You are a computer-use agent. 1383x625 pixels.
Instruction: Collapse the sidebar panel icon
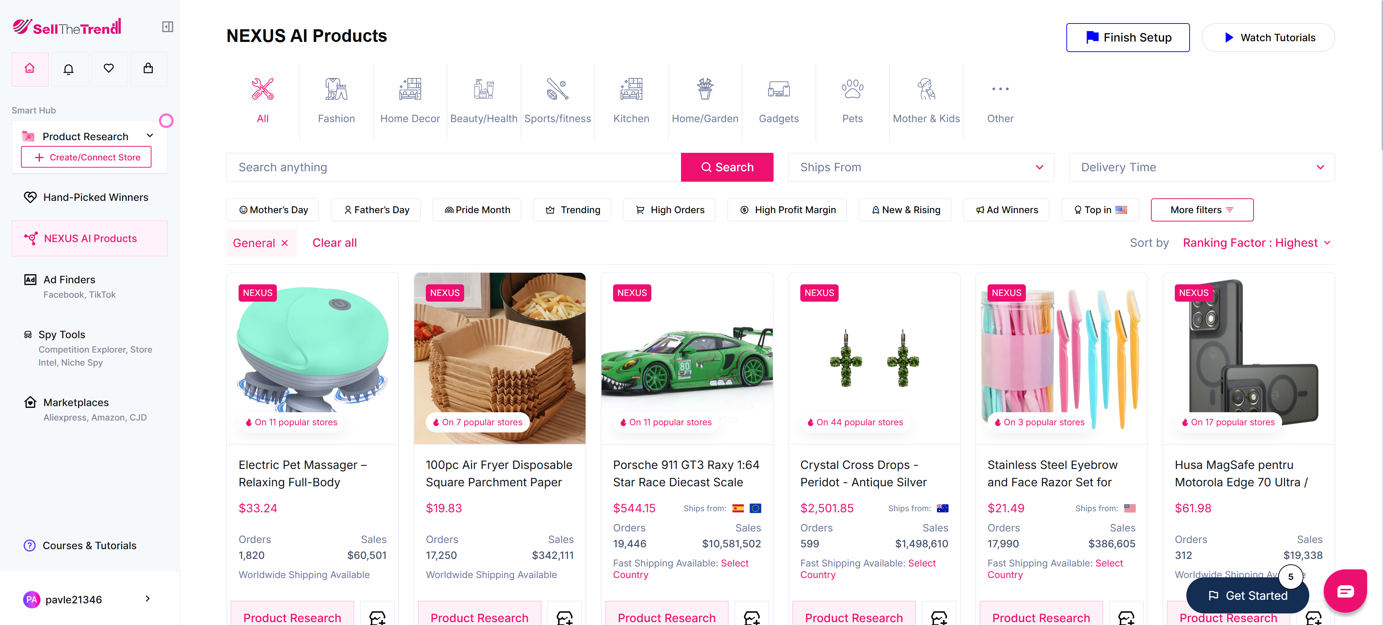pos(167,27)
